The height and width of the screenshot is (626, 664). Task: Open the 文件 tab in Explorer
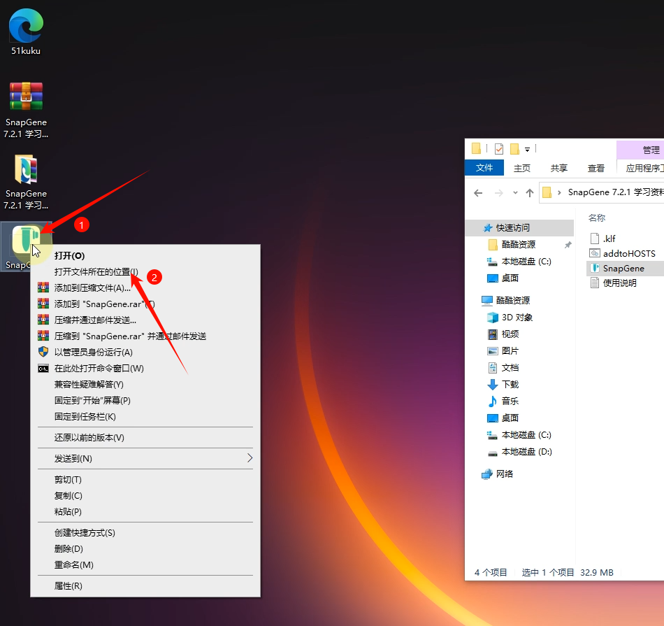tap(484, 168)
